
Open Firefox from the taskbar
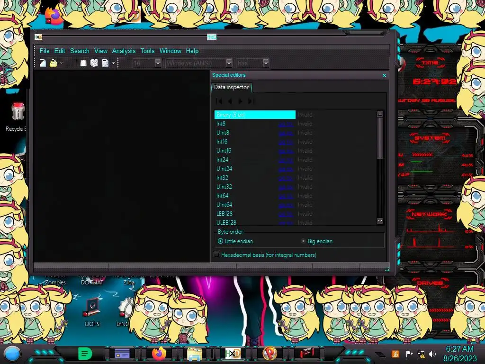pyautogui.click(x=159, y=354)
